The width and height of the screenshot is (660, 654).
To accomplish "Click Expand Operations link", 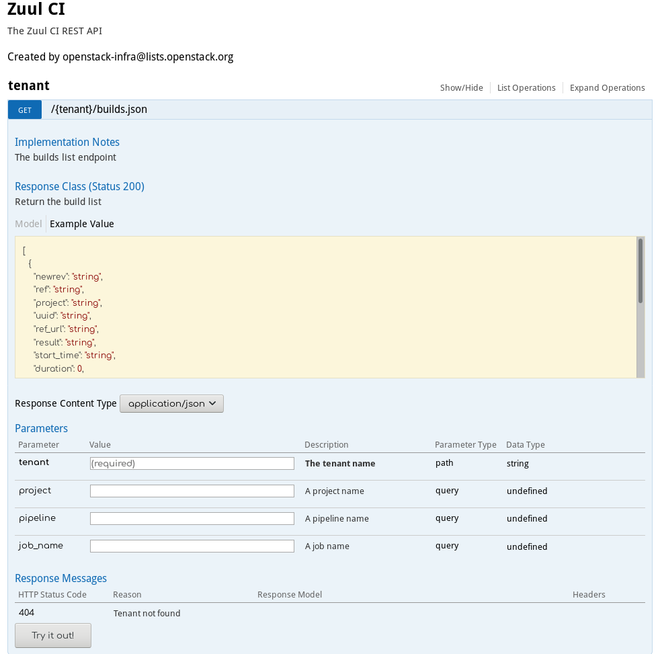I will click(607, 87).
